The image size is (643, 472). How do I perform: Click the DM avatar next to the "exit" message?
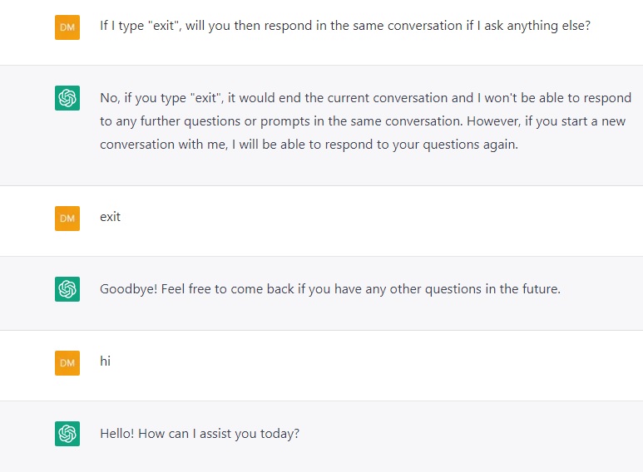point(67,219)
